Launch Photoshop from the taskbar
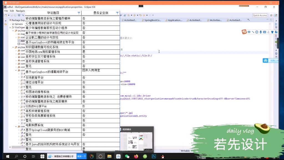The width and height of the screenshot is (284, 160). pos(154,156)
